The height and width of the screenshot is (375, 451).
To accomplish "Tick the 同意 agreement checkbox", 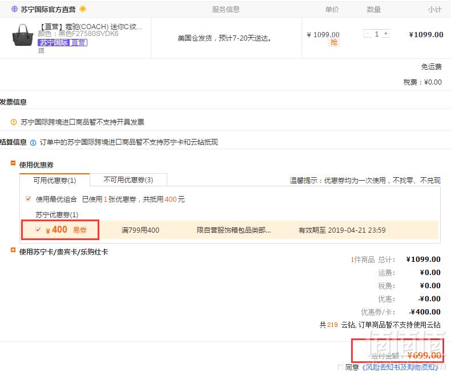I will coord(341,367).
